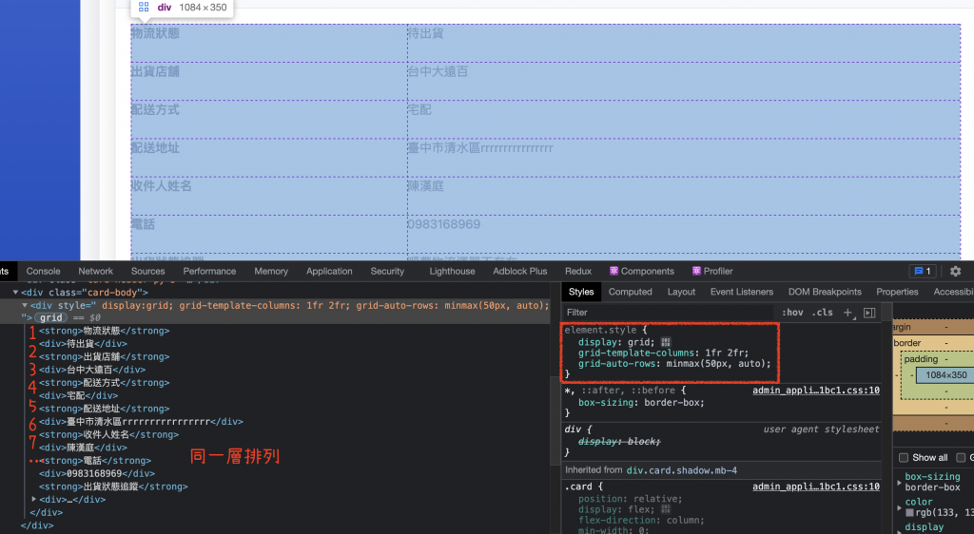Select the <div>陳漢庭</div> element row

pyautogui.click(x=84, y=448)
